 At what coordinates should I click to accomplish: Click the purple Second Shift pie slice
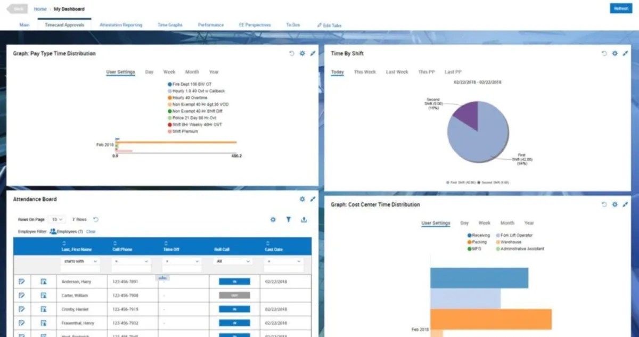(465, 113)
